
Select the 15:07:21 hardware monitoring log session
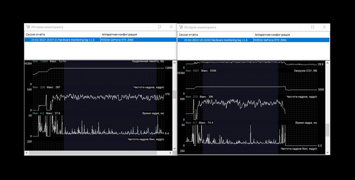pyautogui.click(x=62, y=40)
